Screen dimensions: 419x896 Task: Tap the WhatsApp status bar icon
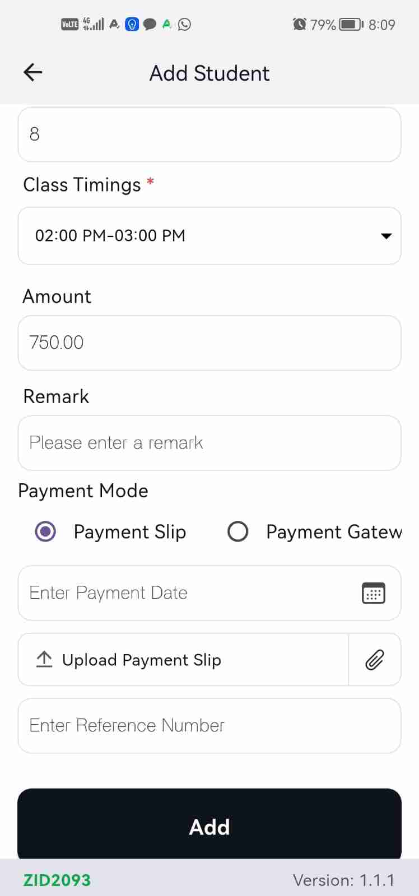point(184,24)
